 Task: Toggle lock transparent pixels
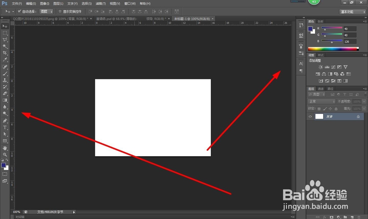(x=319, y=109)
